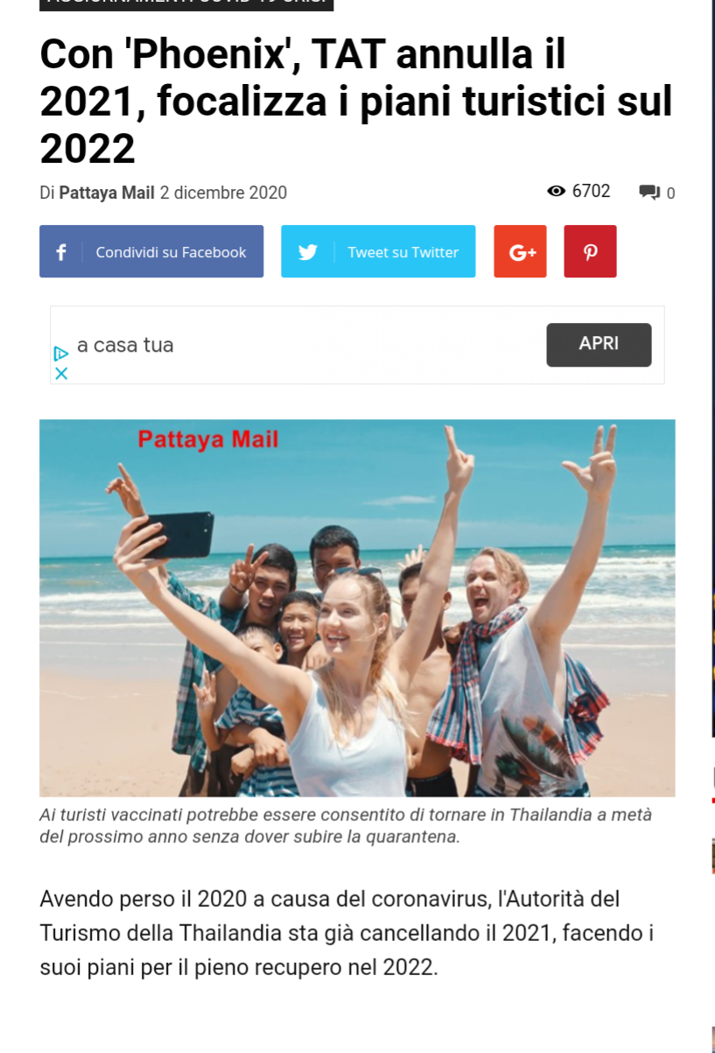Share the article on Google Plus
The height and width of the screenshot is (1053, 715).
521,251
